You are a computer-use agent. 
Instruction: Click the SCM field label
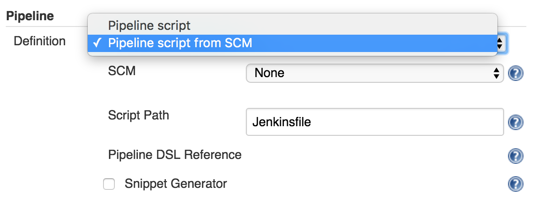click(x=122, y=71)
